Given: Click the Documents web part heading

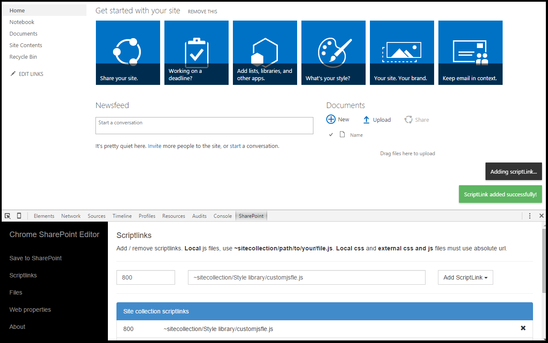Looking at the screenshot, I should point(345,105).
